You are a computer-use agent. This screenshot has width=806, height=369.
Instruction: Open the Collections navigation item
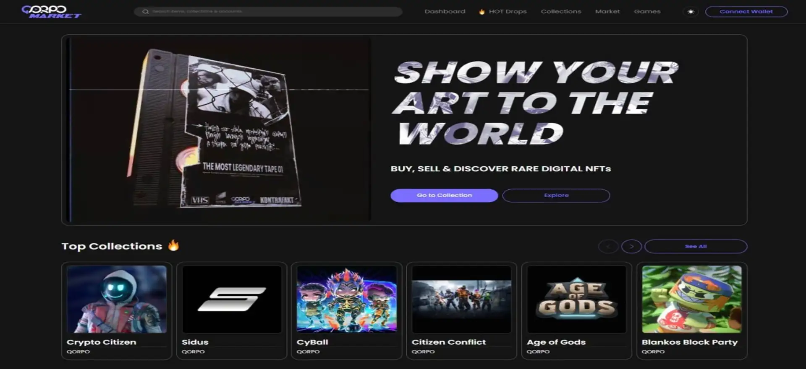click(x=561, y=12)
